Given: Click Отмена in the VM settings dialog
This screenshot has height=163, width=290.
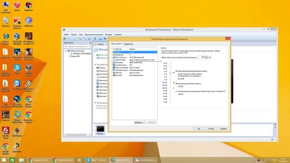Looking at the screenshot, I should 211,129.
